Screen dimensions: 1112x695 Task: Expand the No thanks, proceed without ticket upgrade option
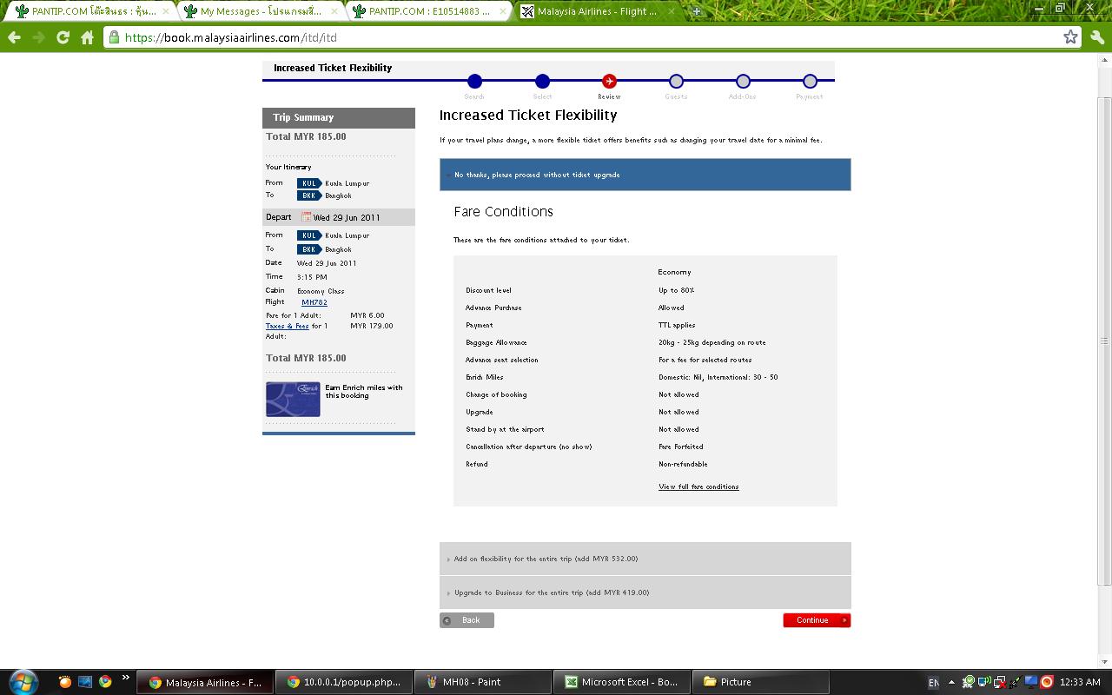click(x=645, y=175)
